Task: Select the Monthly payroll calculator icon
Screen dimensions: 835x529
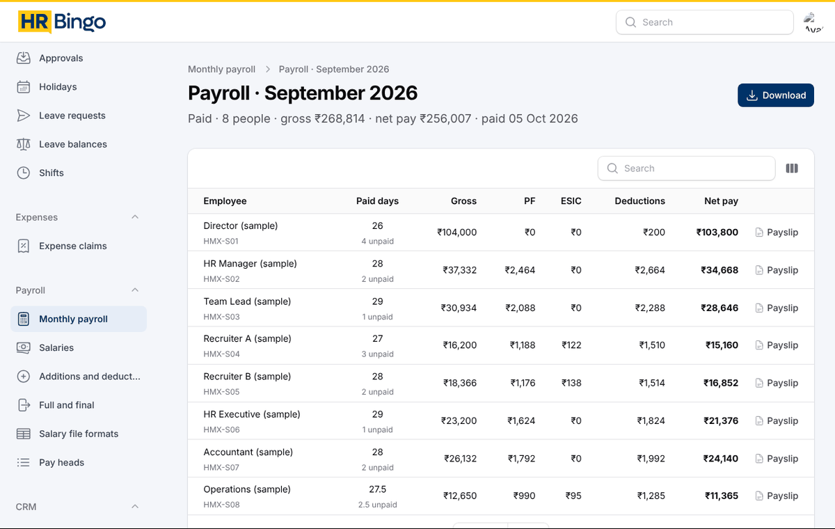Action: pos(24,319)
